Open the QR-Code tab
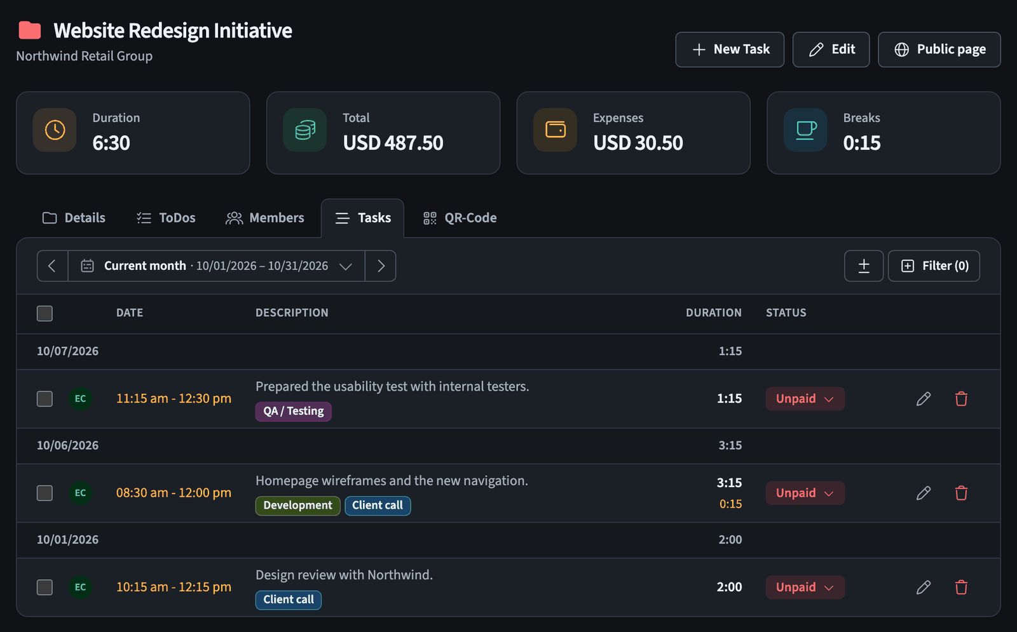The height and width of the screenshot is (632, 1017). (460, 218)
